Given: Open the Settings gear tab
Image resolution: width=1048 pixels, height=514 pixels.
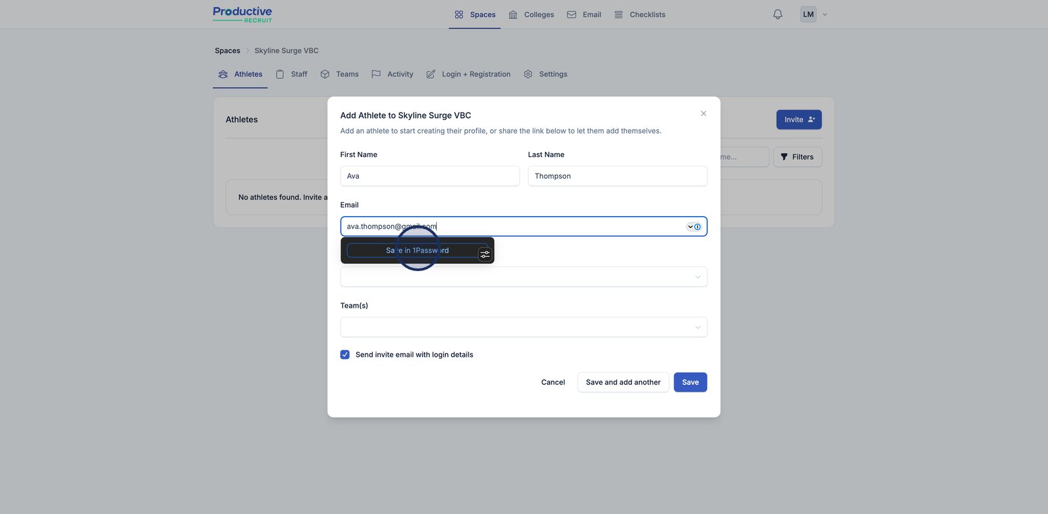Looking at the screenshot, I should pyautogui.click(x=546, y=75).
